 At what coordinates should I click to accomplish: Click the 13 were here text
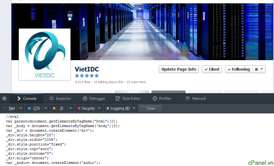(x=136, y=82)
